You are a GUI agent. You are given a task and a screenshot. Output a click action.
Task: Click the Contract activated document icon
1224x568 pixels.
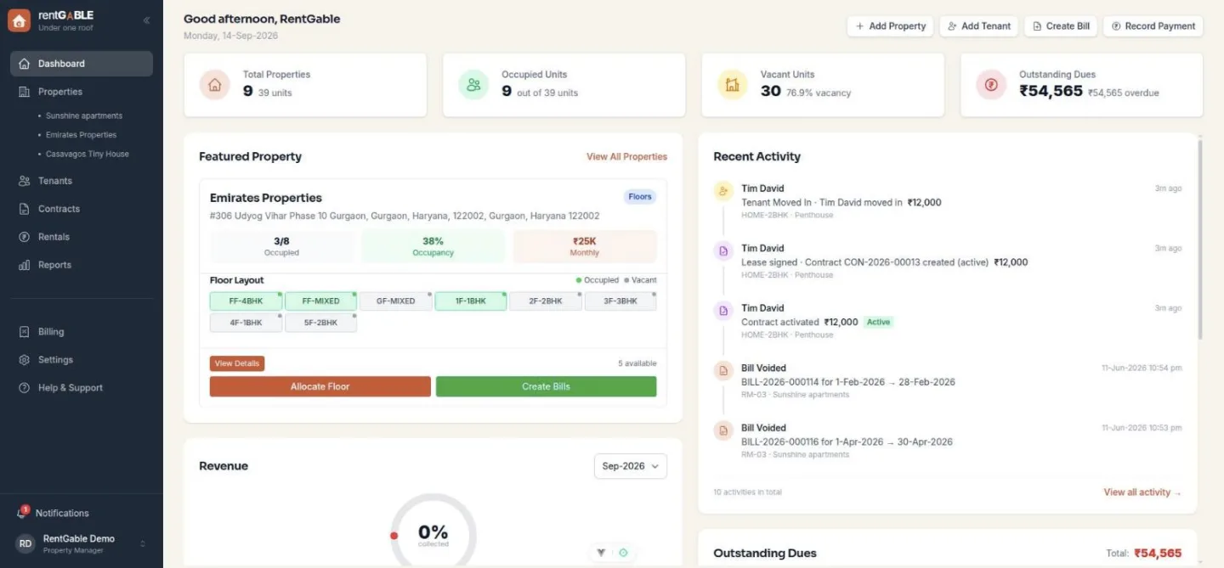tap(723, 311)
